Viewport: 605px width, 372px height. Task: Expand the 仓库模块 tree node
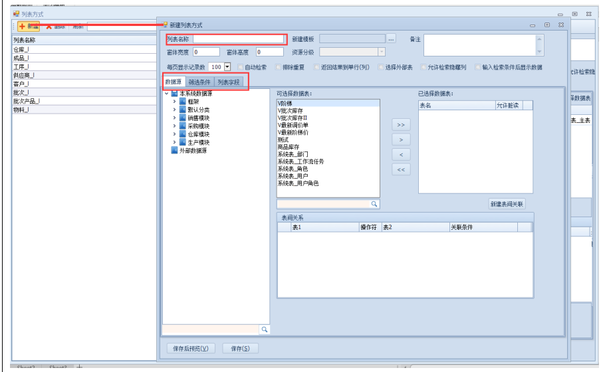[x=174, y=134]
